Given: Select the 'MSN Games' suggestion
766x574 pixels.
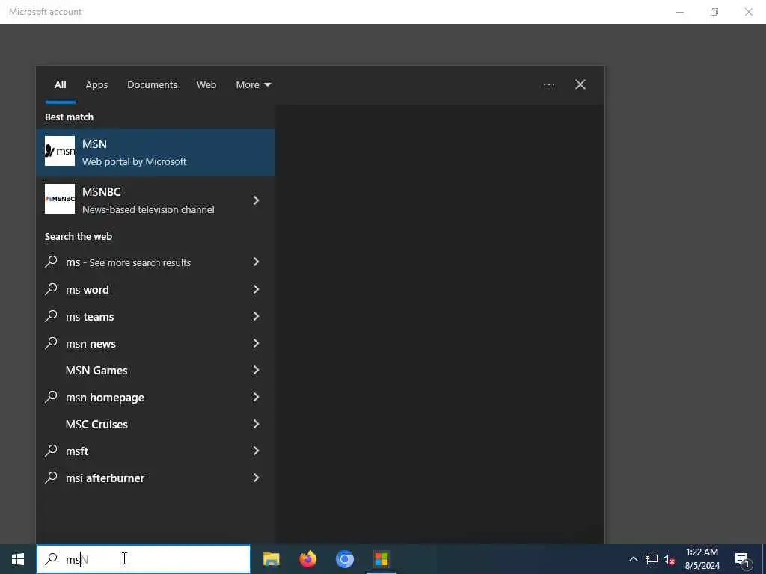Looking at the screenshot, I should (x=156, y=370).
